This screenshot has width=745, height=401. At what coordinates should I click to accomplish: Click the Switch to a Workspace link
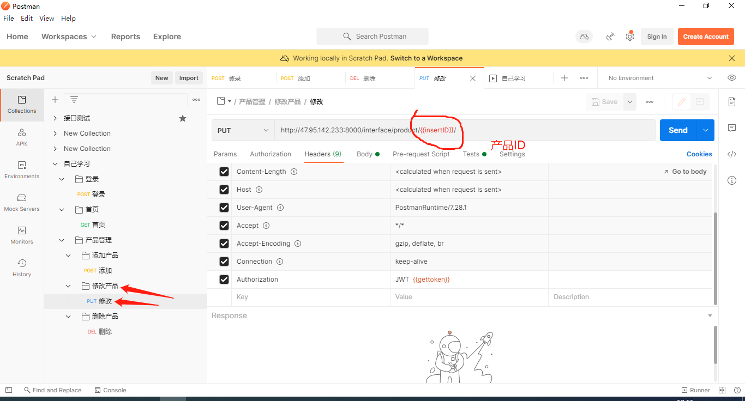click(x=426, y=58)
